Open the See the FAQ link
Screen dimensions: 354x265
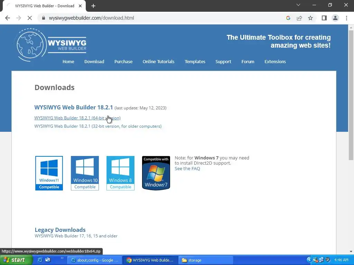(187, 168)
